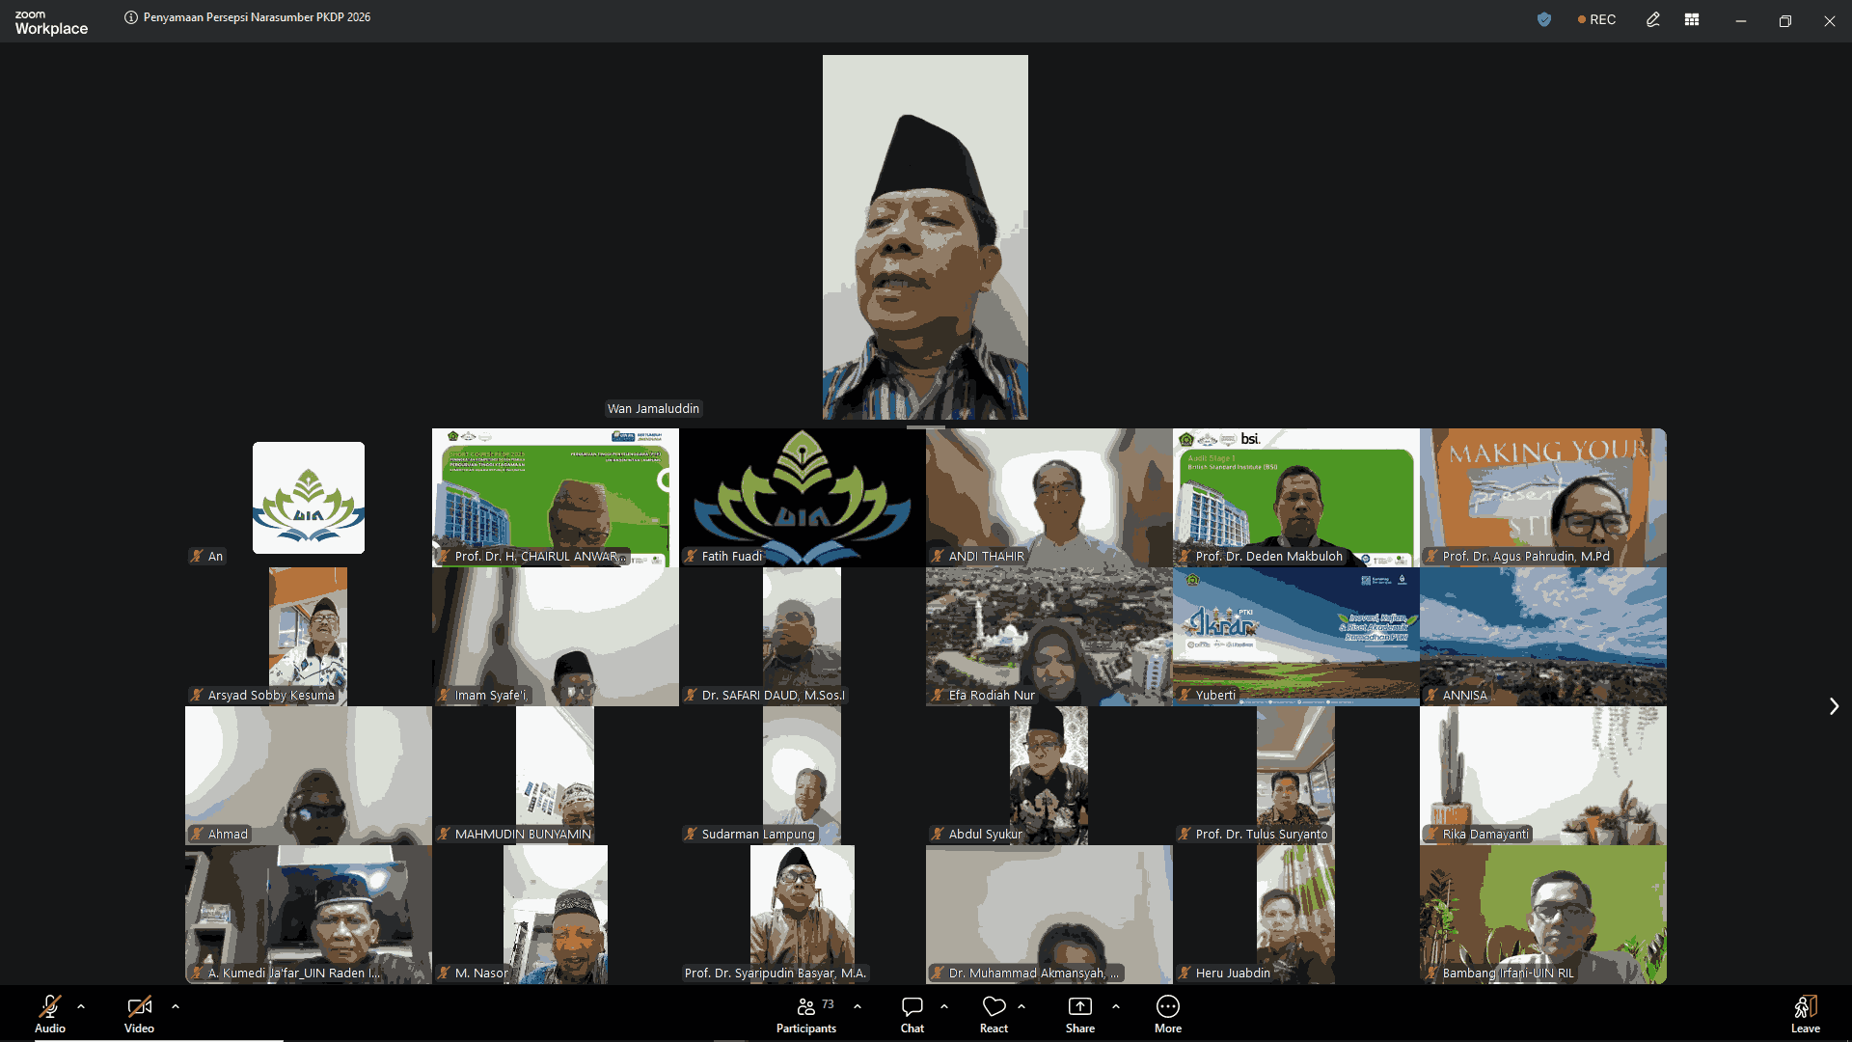The height and width of the screenshot is (1042, 1852).
Task: Click the encryption shield icon
Action: pyautogui.click(x=1544, y=19)
